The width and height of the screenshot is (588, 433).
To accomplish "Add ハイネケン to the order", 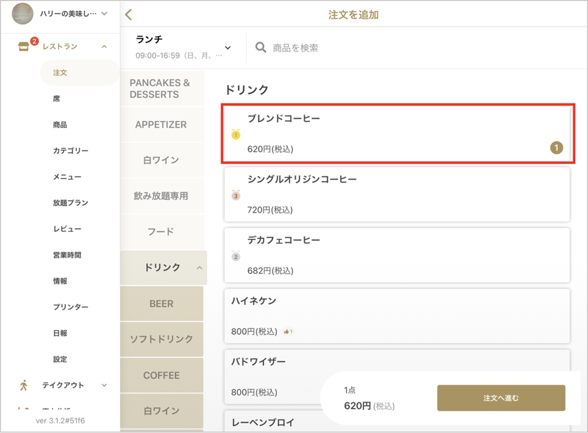I will click(397, 316).
